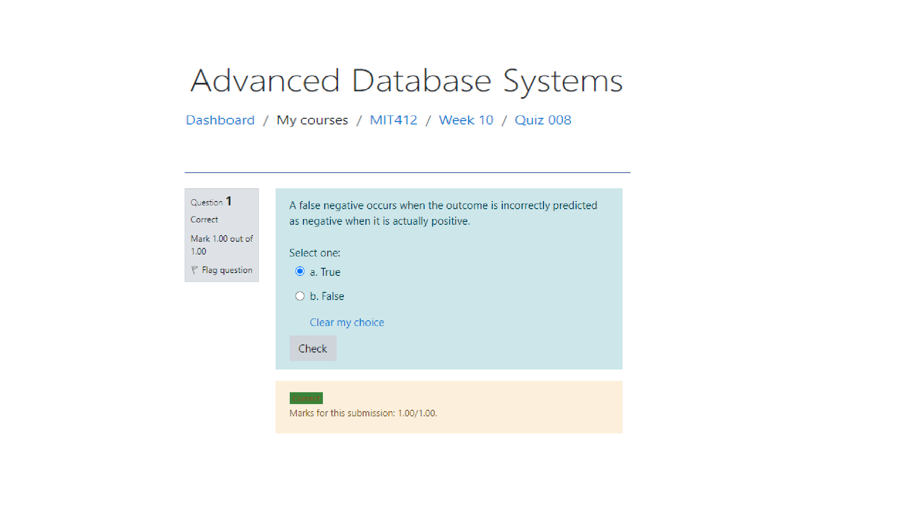
Task: Open the Quiz 008 breadcrumb link
Action: 543,120
